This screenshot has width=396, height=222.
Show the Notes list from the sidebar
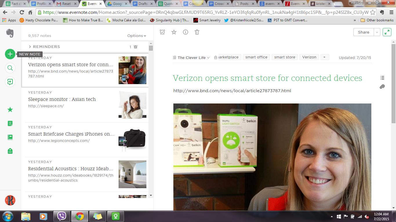(x=10, y=123)
